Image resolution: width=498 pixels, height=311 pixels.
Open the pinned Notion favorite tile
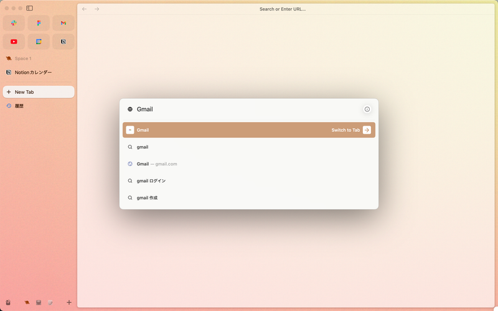pyautogui.click(x=63, y=42)
